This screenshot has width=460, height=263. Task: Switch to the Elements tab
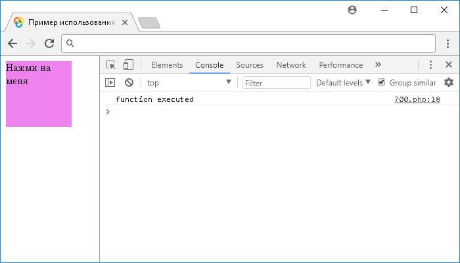pyautogui.click(x=167, y=65)
